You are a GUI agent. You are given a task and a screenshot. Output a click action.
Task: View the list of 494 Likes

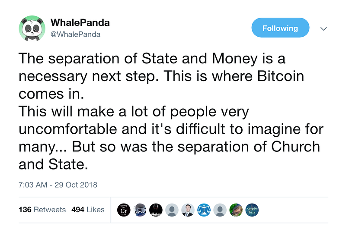tap(88, 210)
